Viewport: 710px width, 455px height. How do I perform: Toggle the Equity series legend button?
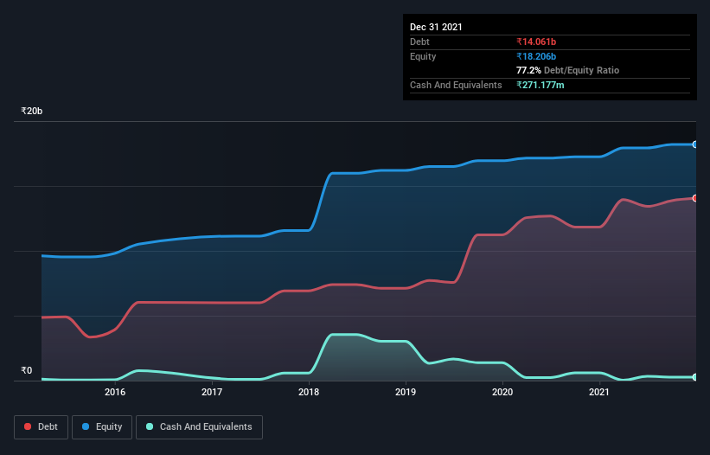(x=102, y=427)
